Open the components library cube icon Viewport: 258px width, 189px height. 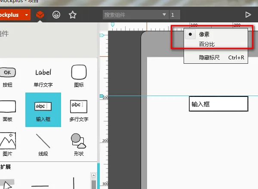pos(40,15)
